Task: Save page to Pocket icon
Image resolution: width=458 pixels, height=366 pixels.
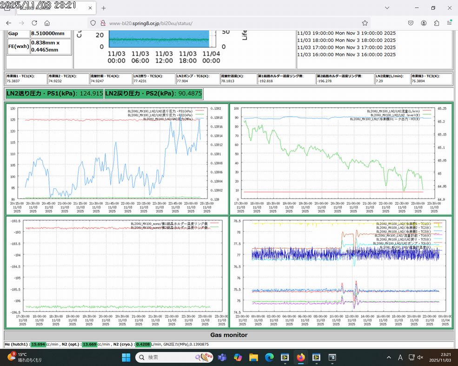Action: click(x=411, y=23)
